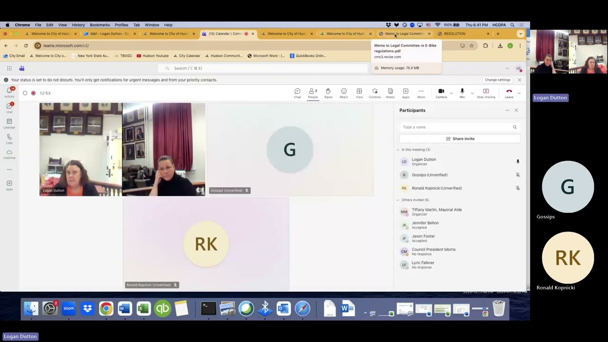The width and height of the screenshot is (608, 342).
Task: Open Teams Calls in sidebar
Action: pyautogui.click(x=9, y=139)
